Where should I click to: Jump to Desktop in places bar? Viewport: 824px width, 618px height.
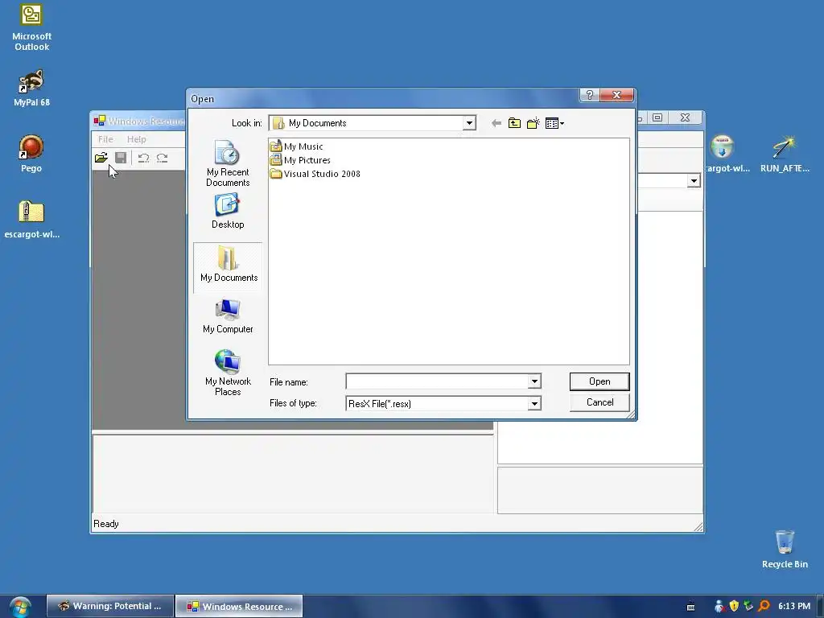tap(228, 211)
